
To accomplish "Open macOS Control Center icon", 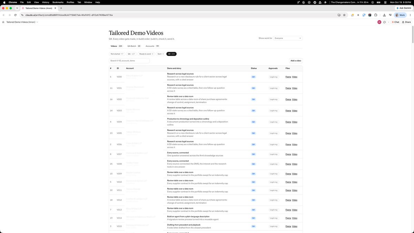I will [x=385, y=2].
